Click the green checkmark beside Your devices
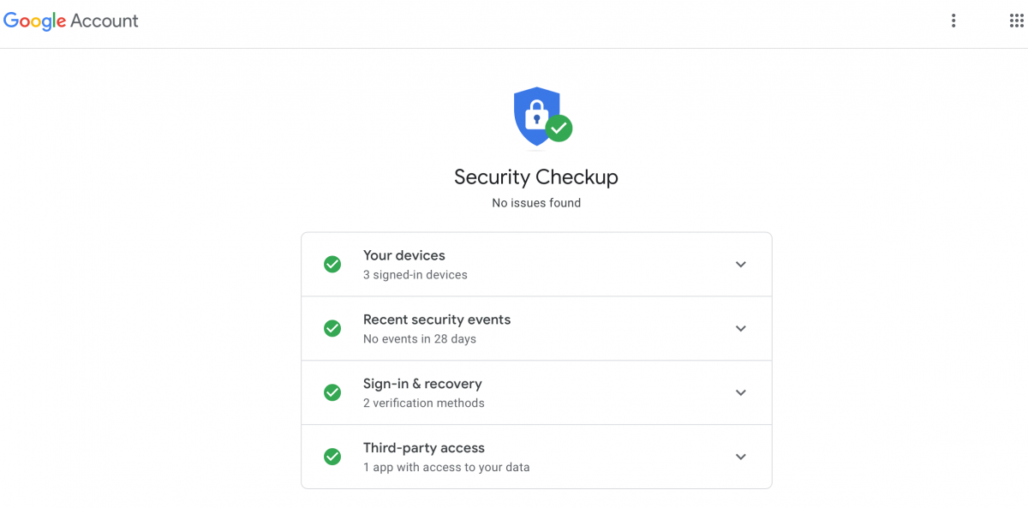Viewport: 1028px width, 508px height. 332,264
